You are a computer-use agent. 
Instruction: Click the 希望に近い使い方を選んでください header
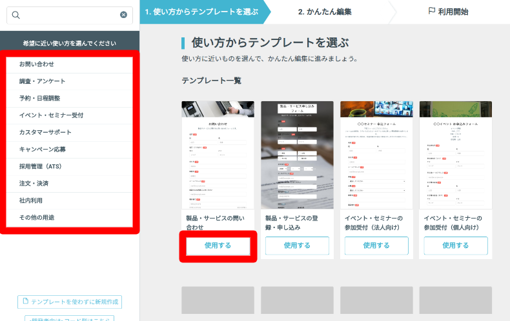tap(70, 43)
